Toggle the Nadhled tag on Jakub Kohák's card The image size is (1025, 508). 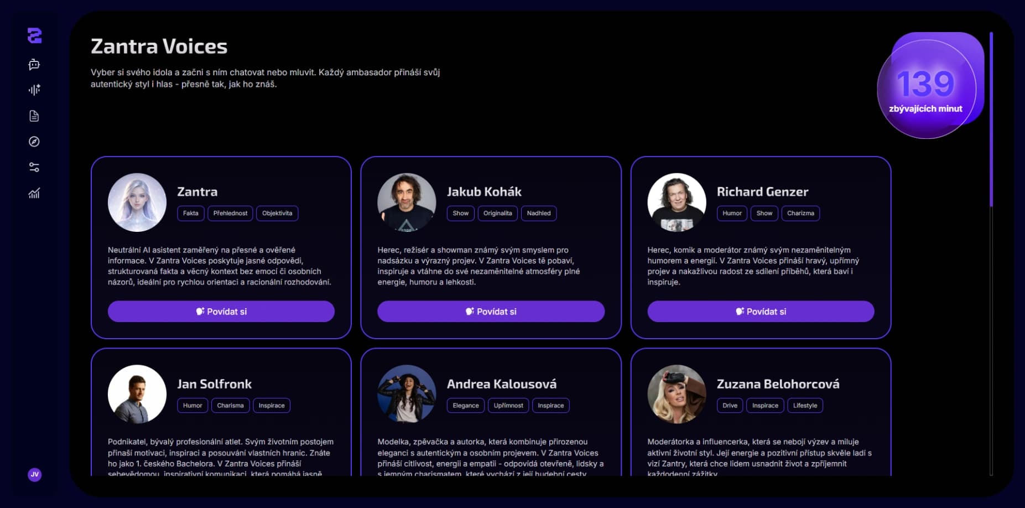(539, 213)
